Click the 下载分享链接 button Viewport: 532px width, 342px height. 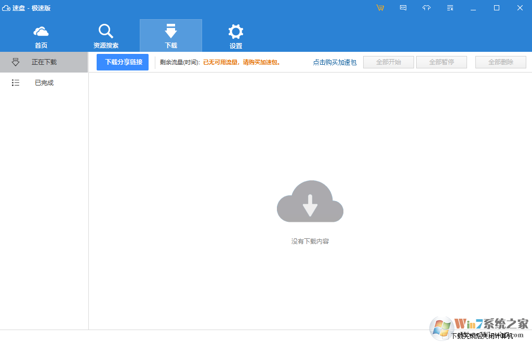pyautogui.click(x=123, y=62)
